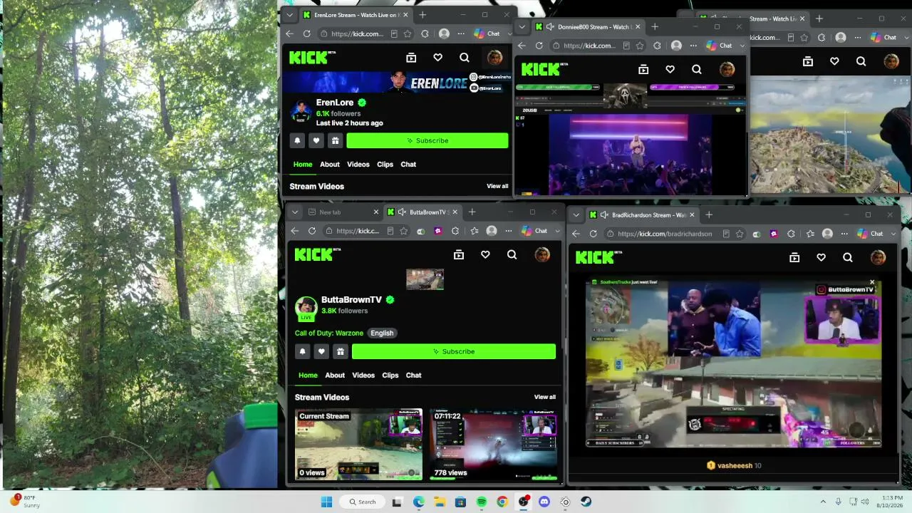This screenshot has height=513, width=912.
Task: Open user avatar menu in DonnieeB00 window
Action: (727, 69)
